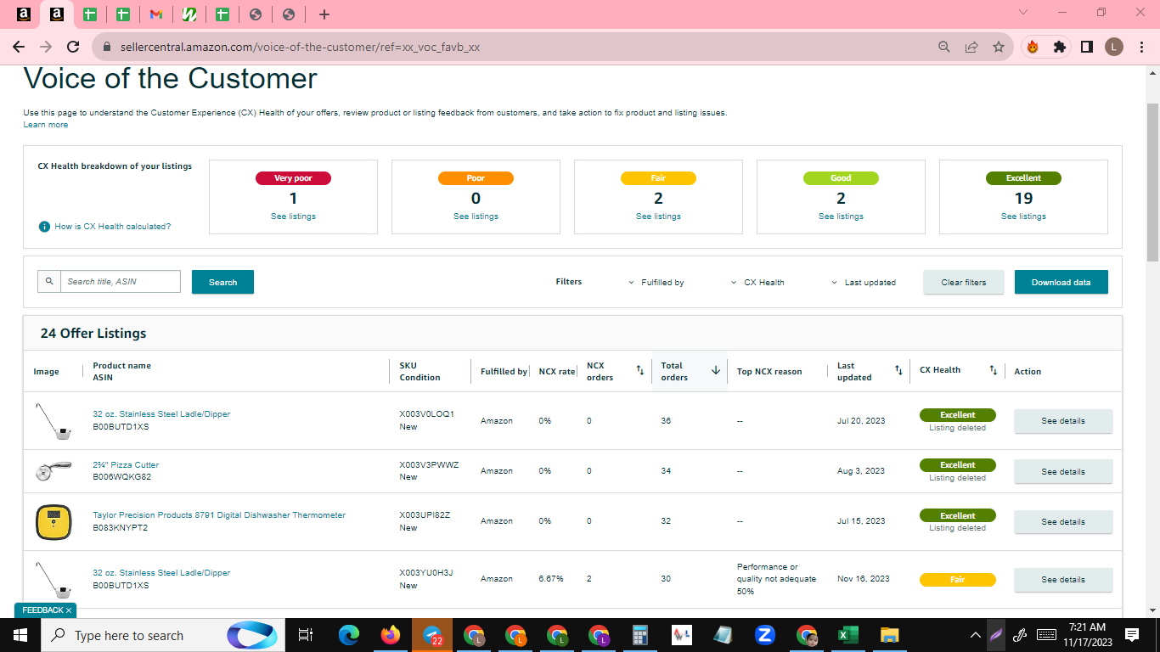Viewport: 1160px width, 652px height.
Task: Click into Search title, ASIN field
Action: [x=121, y=281]
